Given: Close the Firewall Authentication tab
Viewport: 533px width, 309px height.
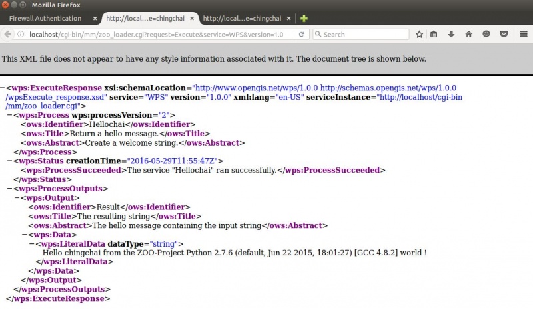Looking at the screenshot, I should [x=94, y=18].
